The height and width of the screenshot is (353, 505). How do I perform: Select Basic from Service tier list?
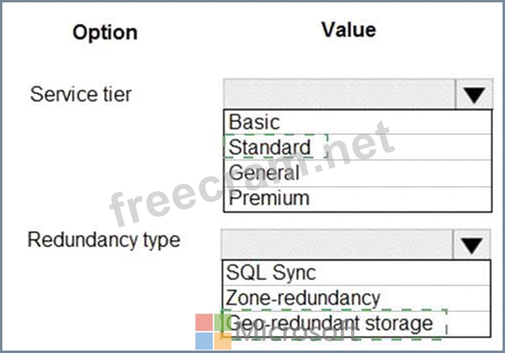[x=254, y=122]
